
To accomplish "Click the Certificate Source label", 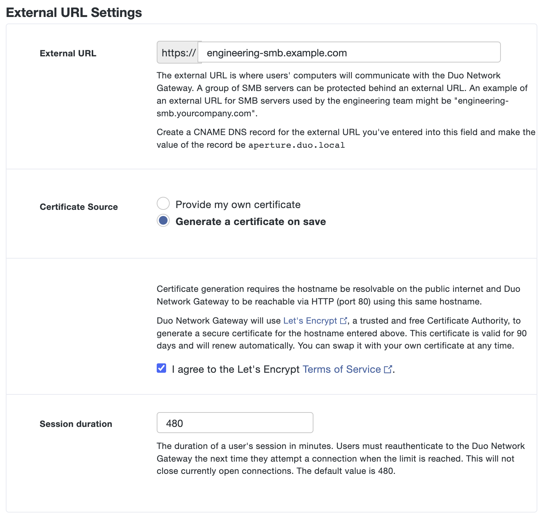I will (79, 207).
